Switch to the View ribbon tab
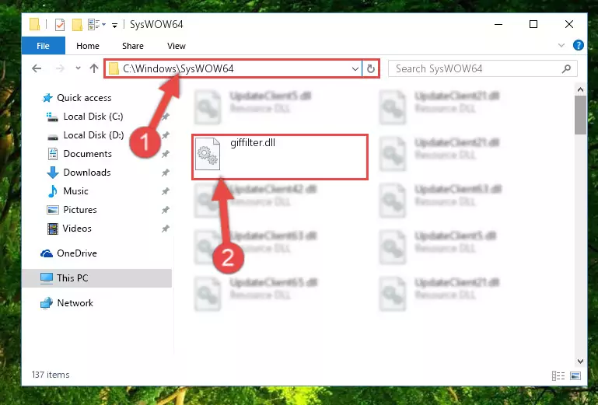Image resolution: width=598 pixels, height=405 pixels. [177, 46]
